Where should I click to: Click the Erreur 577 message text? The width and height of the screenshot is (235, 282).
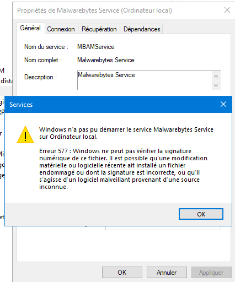point(123,169)
